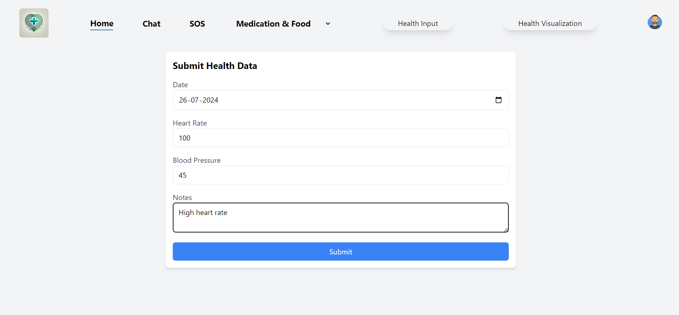Select the month segment of the date
Viewport: 679px width, 315px height.
coord(195,100)
